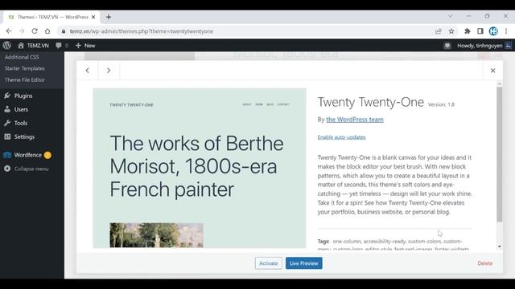Open the Settings menu
Image resolution: width=515 pixels, height=289 pixels.
[24, 136]
